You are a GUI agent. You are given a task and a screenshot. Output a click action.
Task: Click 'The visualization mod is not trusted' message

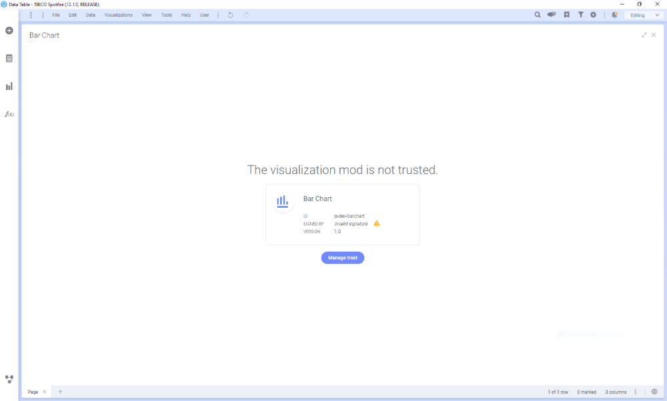[342, 170]
